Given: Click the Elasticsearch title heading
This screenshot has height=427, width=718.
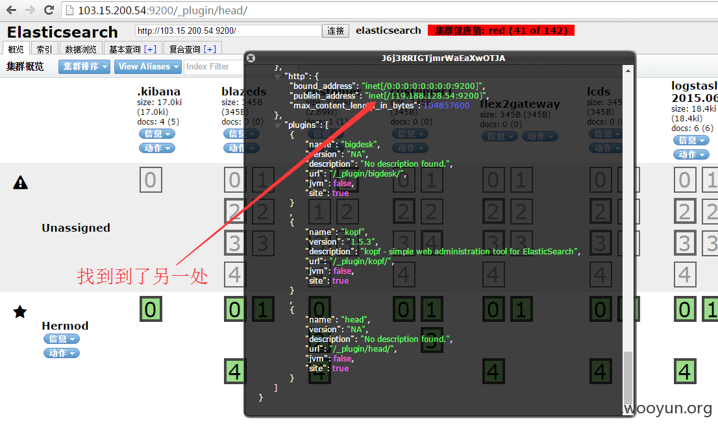Looking at the screenshot, I should point(62,32).
